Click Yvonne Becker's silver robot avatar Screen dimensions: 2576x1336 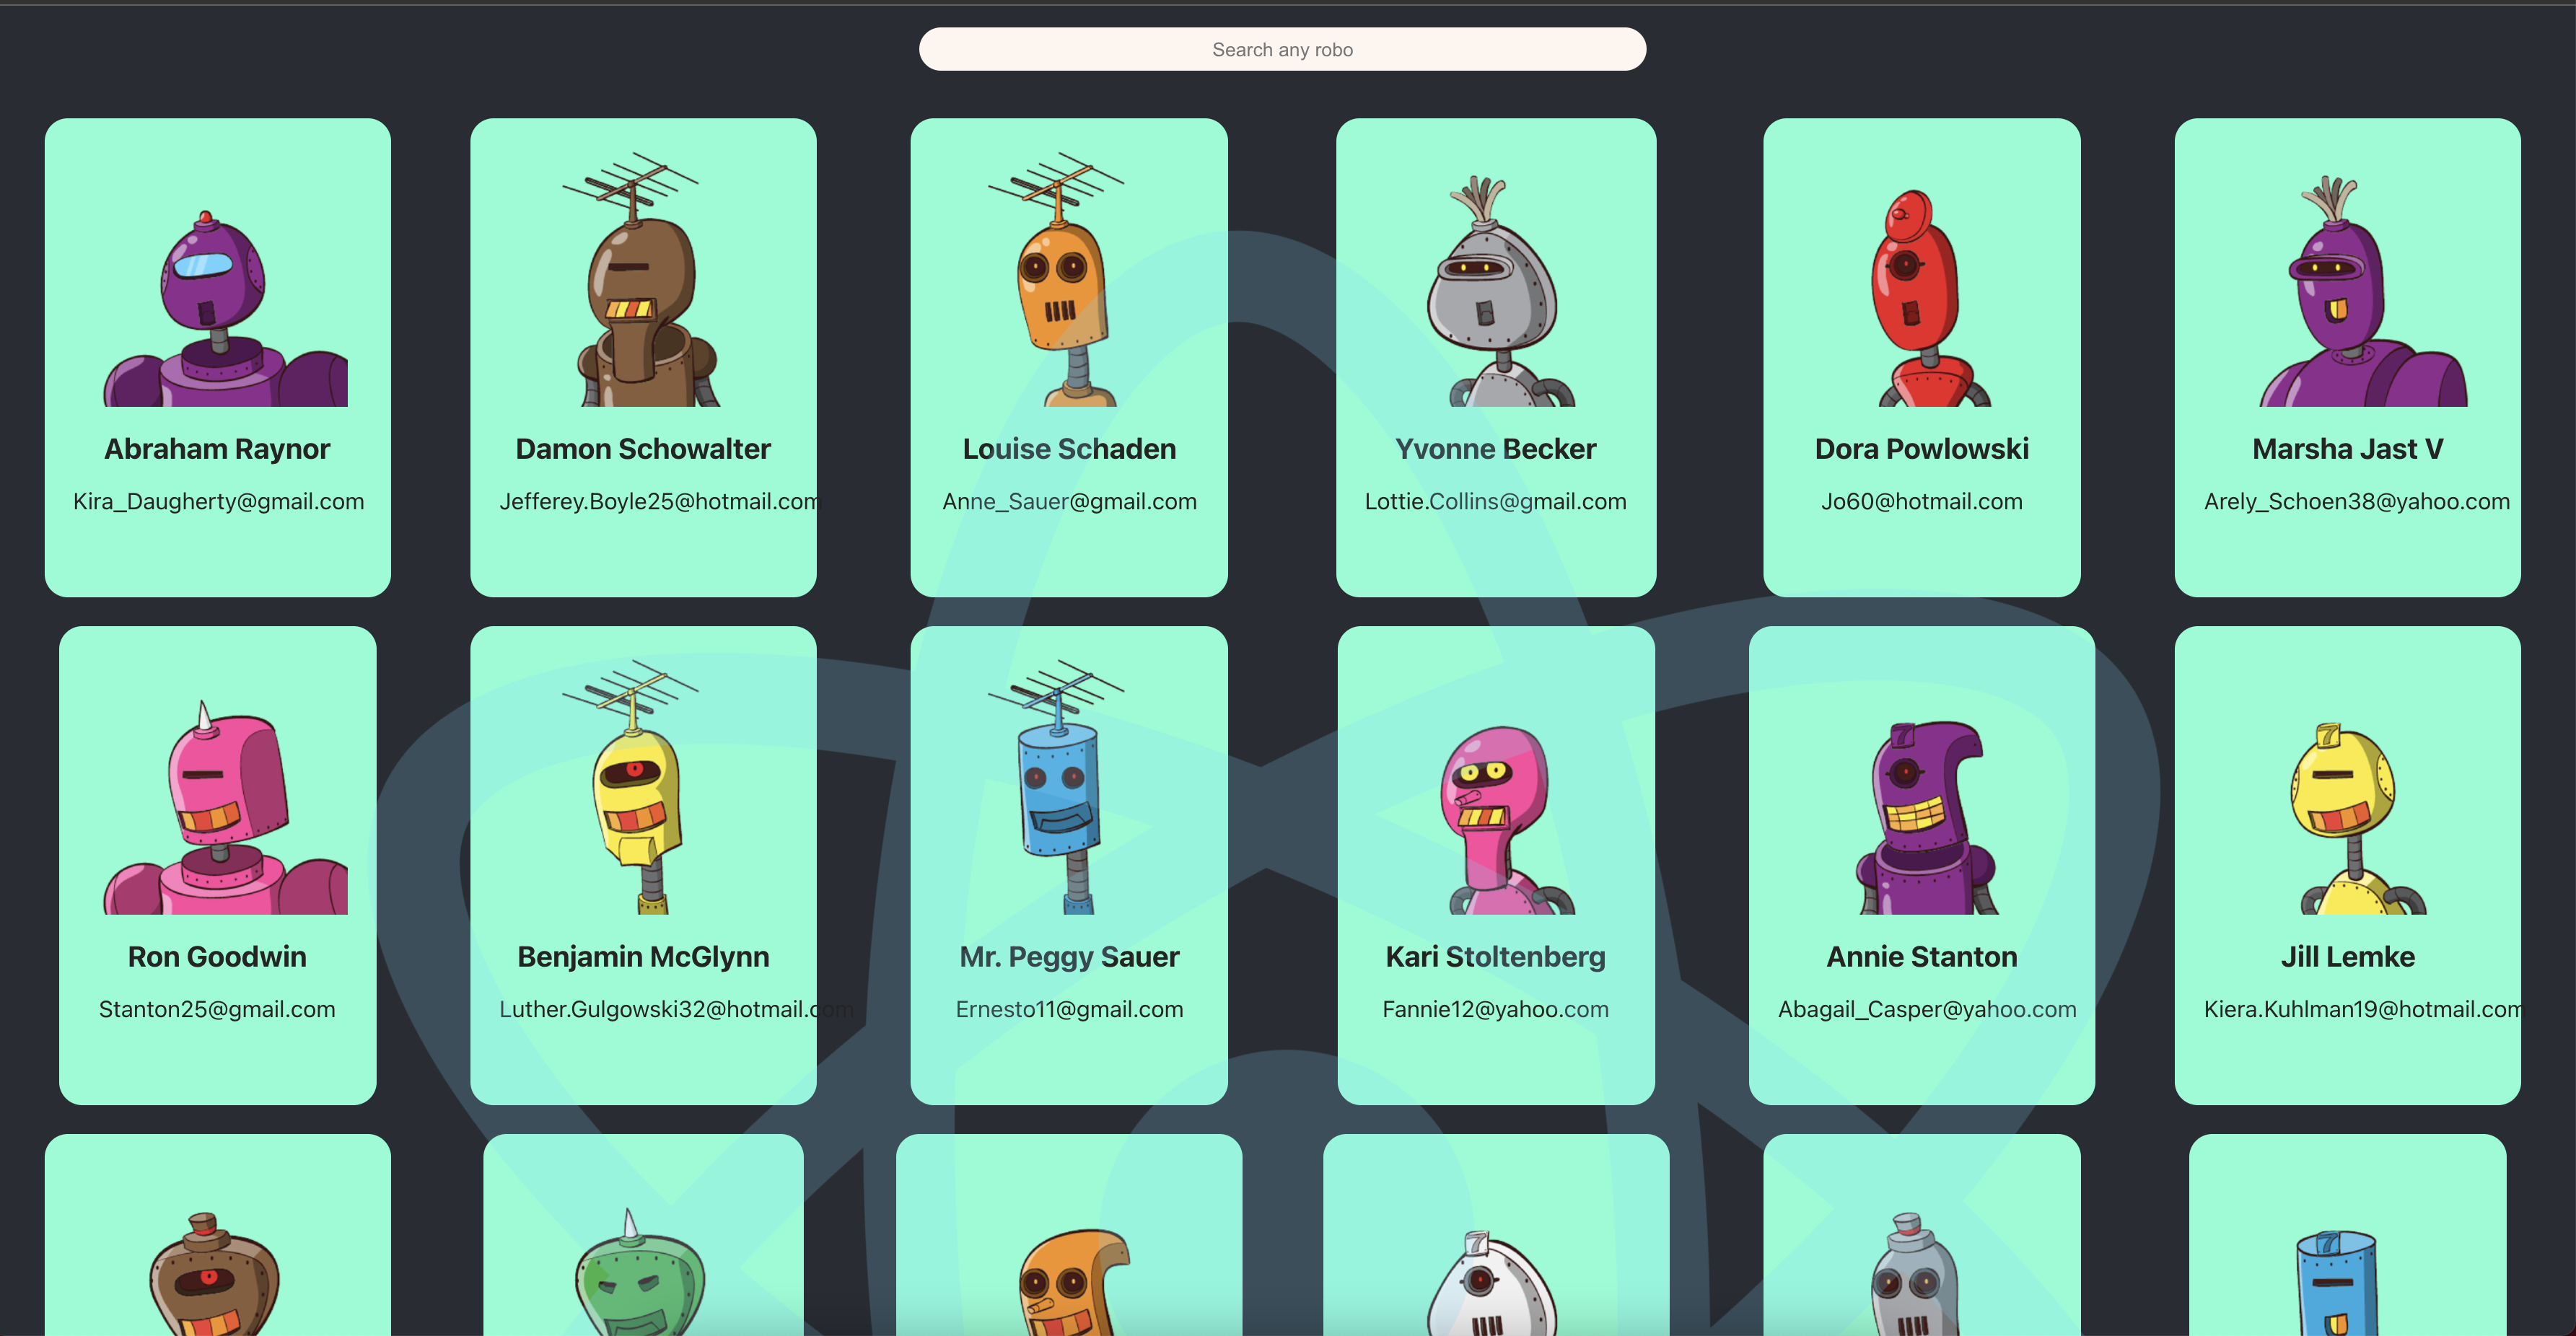(1494, 290)
